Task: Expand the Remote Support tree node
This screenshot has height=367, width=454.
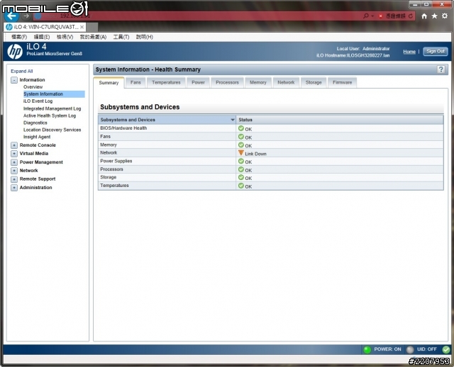Action: coord(14,179)
